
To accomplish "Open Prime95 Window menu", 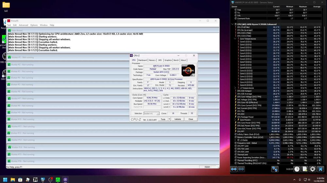I will pos(43,25).
